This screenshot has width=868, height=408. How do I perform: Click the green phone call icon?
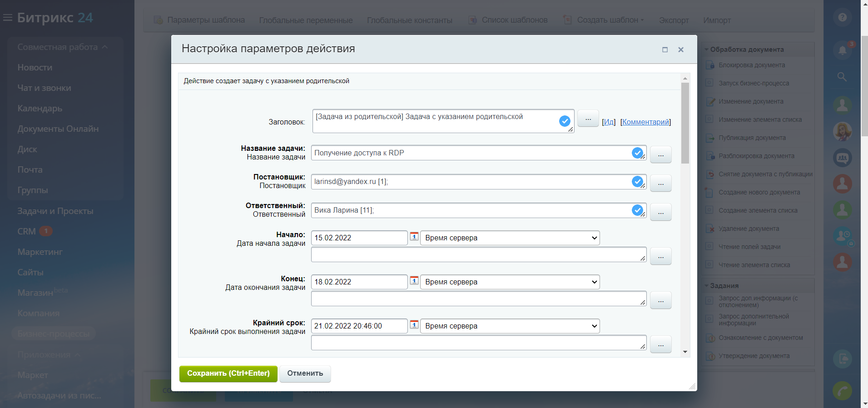pyautogui.click(x=842, y=391)
